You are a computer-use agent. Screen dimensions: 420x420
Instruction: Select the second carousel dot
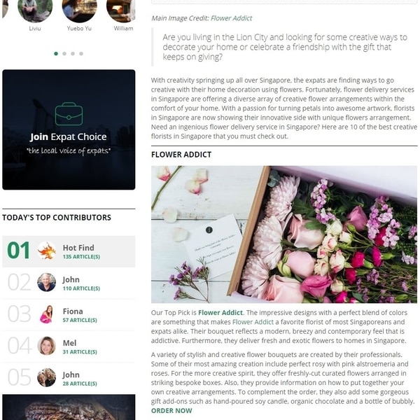click(64, 54)
